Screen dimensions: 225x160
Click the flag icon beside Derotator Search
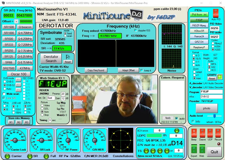[68, 56]
